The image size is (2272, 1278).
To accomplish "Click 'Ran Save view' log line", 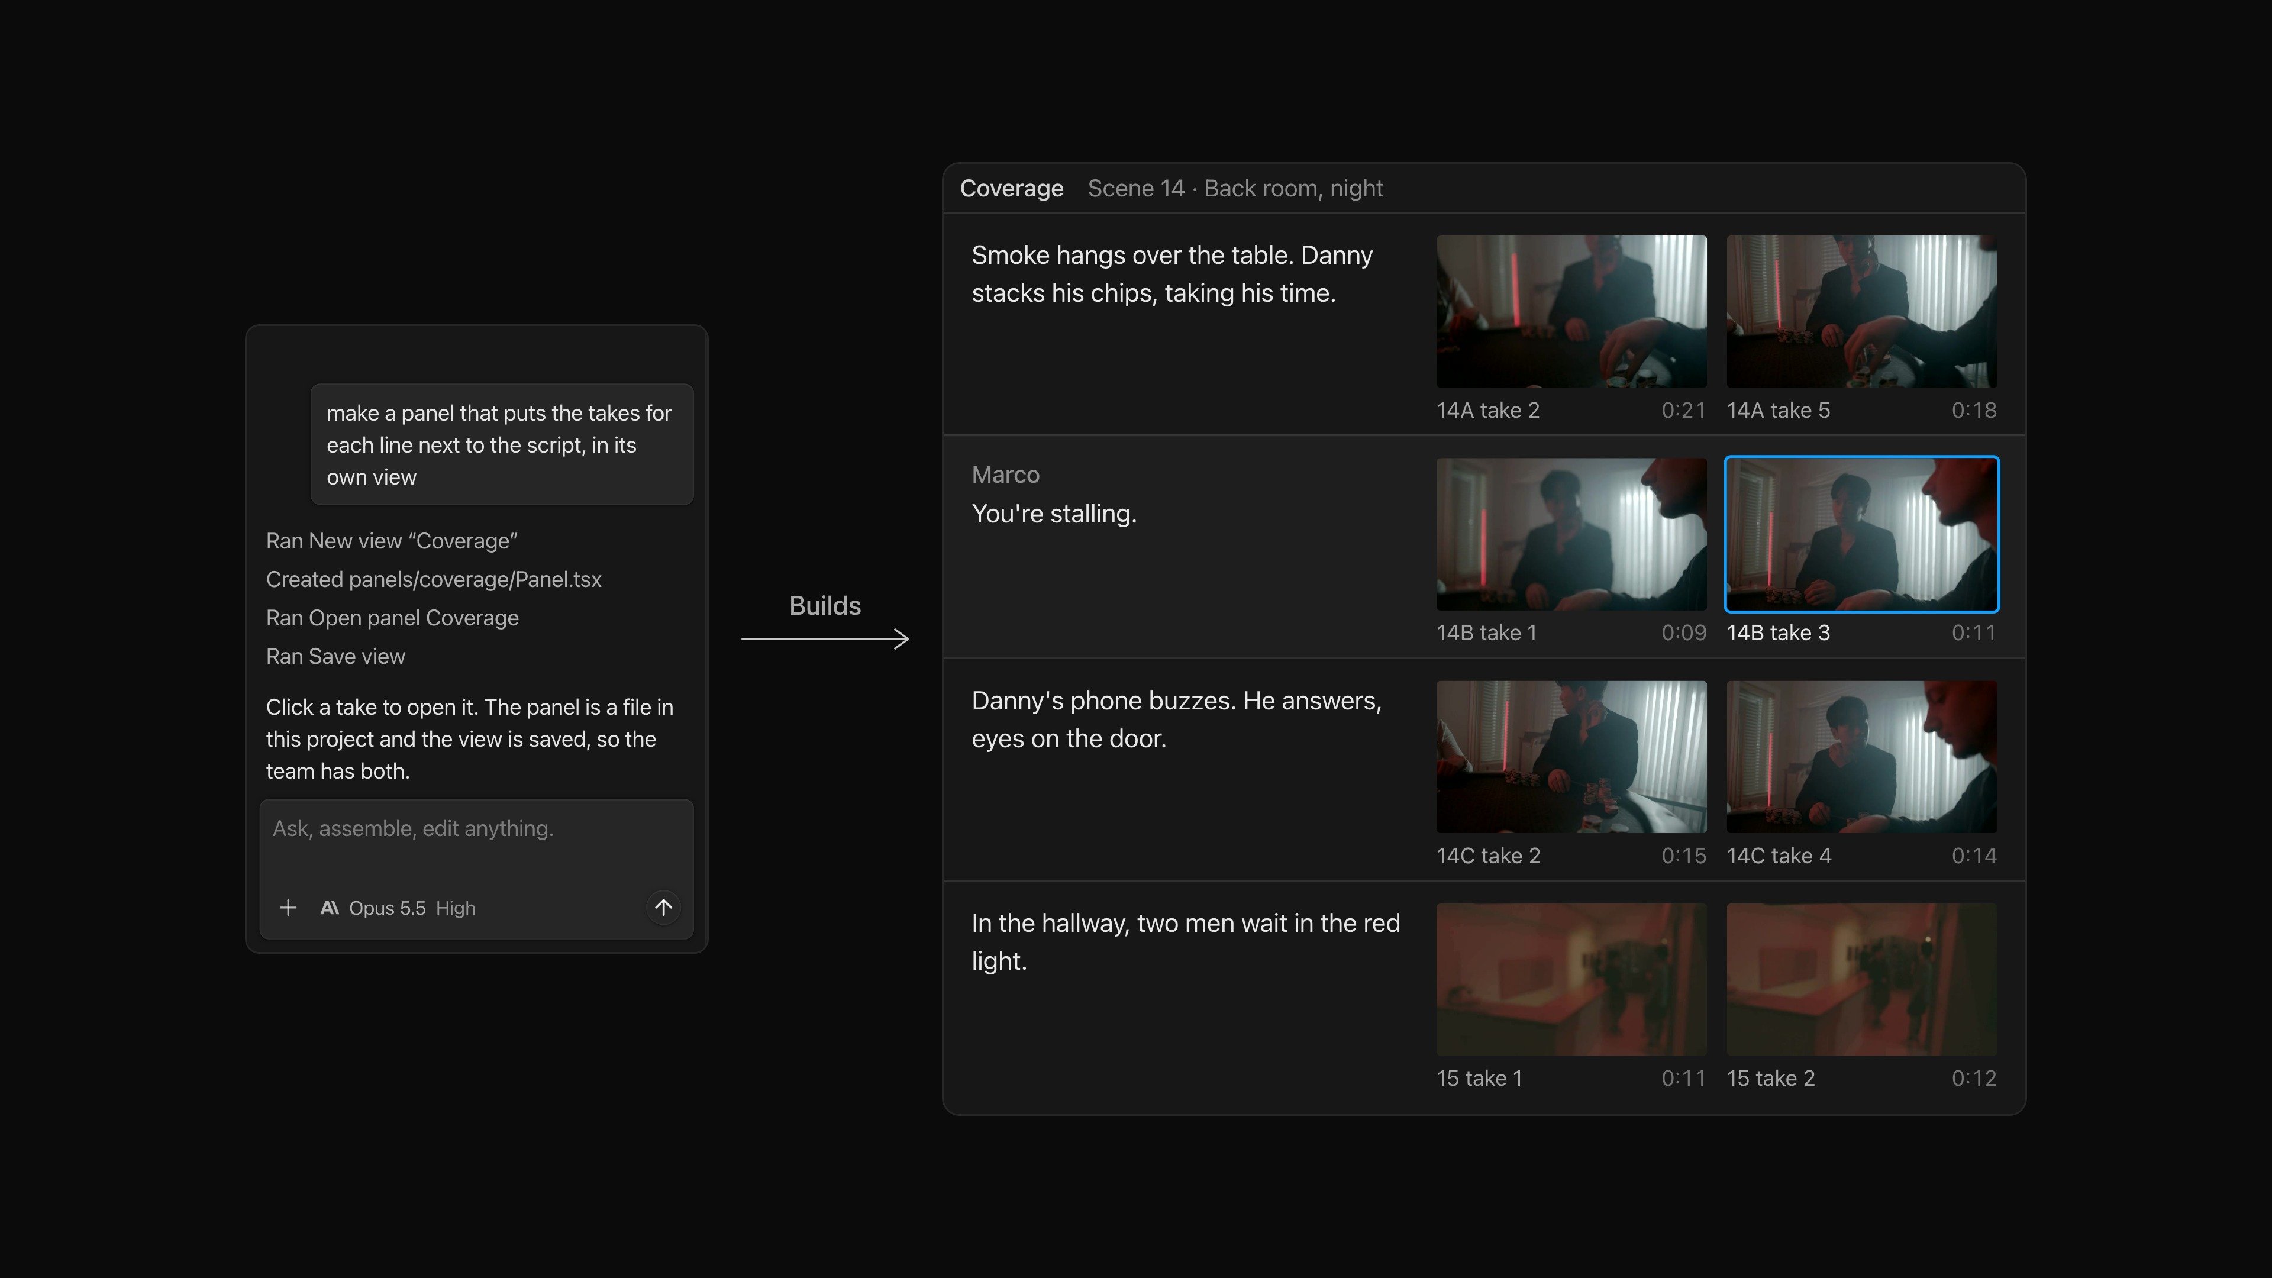I will (335, 656).
